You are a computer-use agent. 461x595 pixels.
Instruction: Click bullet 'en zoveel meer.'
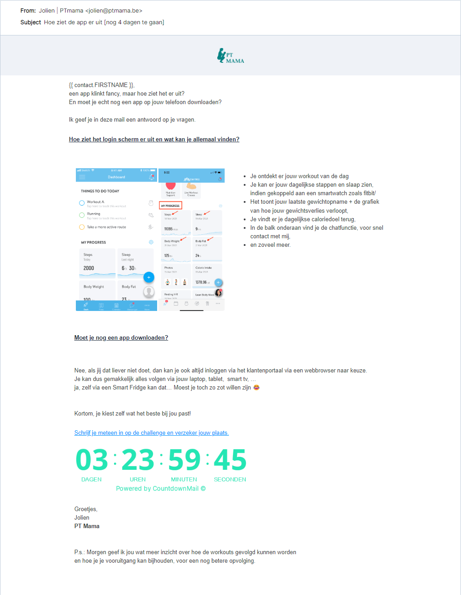coord(271,245)
